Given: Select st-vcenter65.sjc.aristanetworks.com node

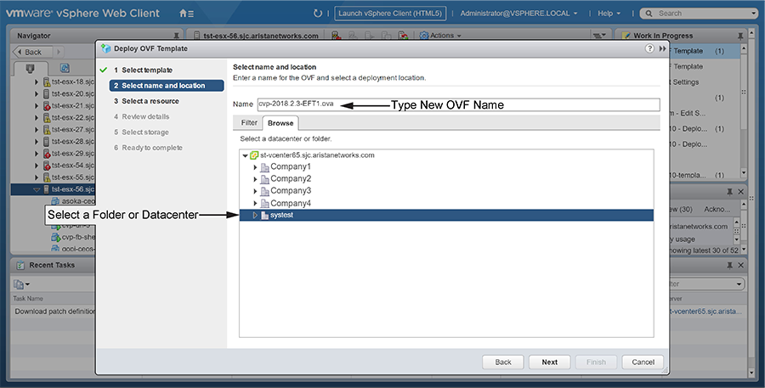Looking at the screenshot, I should pyautogui.click(x=317, y=155).
